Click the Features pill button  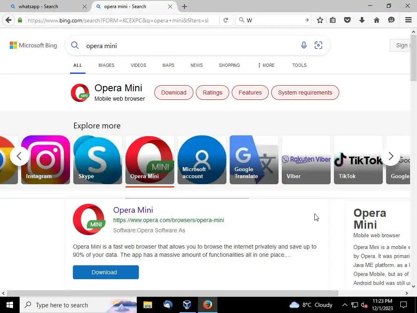[x=250, y=93]
